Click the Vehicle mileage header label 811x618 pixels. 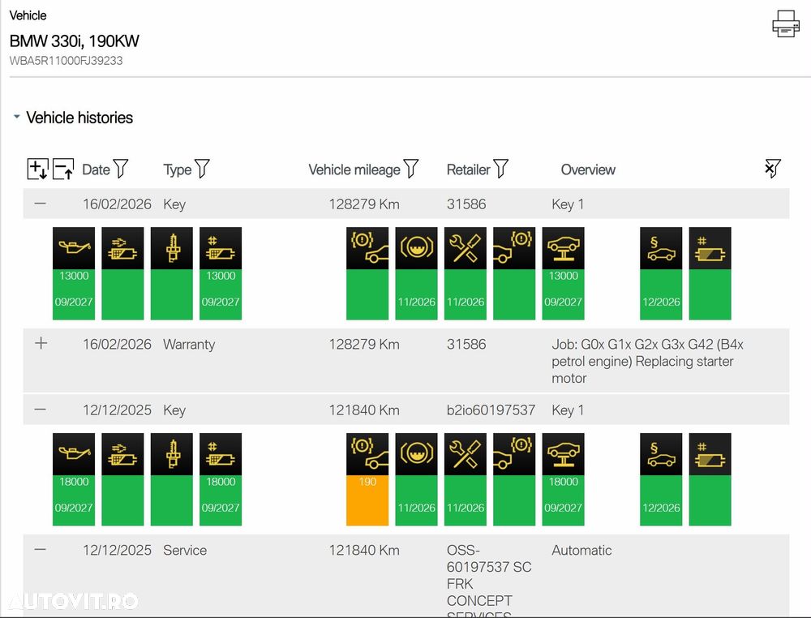click(x=354, y=170)
